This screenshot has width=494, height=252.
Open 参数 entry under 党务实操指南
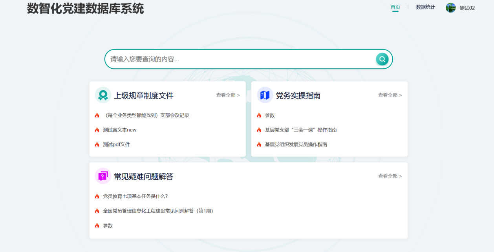coord(270,115)
